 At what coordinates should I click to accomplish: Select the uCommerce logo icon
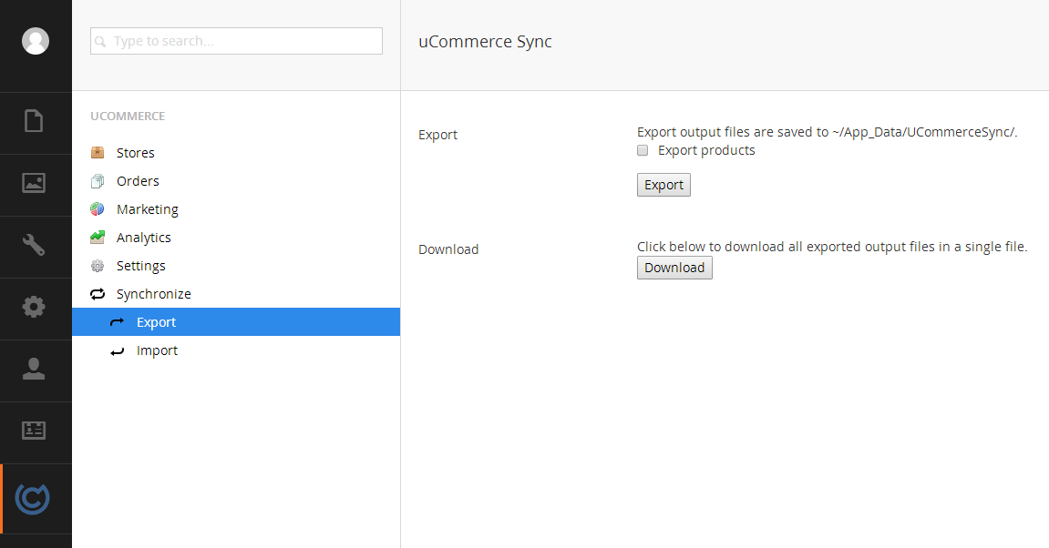tap(34, 498)
